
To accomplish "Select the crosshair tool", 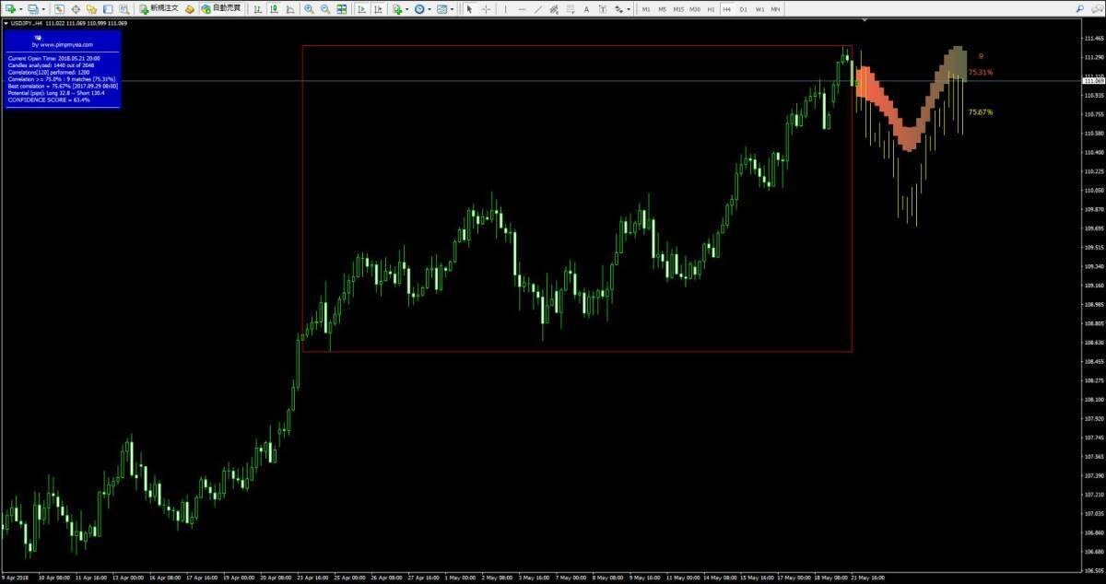I will point(486,9).
